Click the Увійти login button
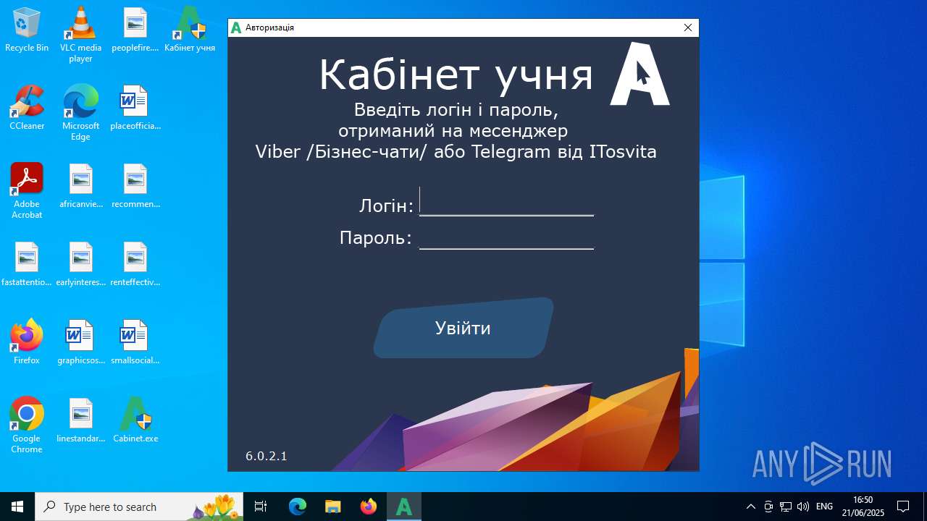 pos(463,328)
